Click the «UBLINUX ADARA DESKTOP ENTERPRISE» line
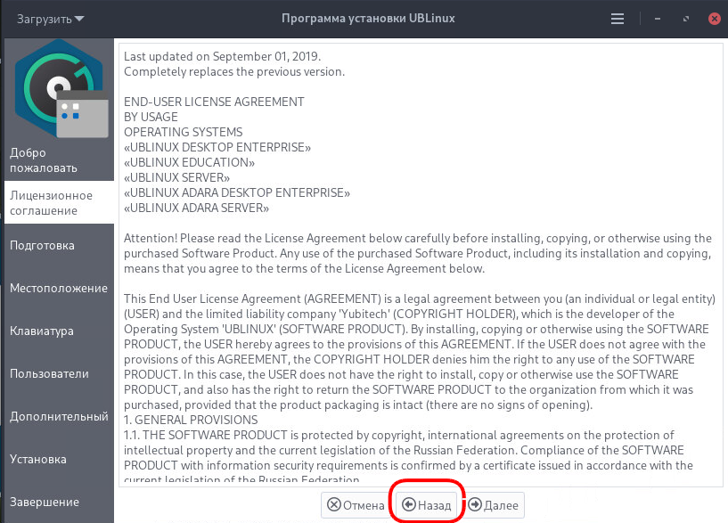728x523 pixels. (237, 192)
